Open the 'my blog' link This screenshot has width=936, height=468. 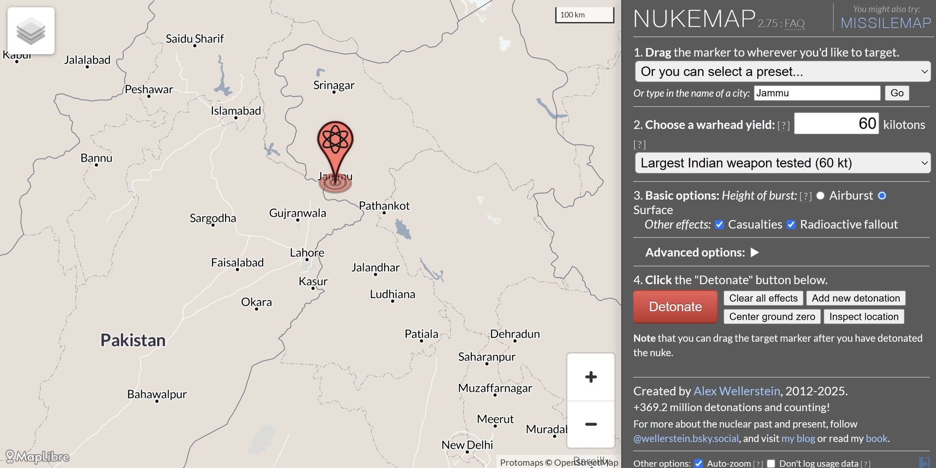coord(798,439)
